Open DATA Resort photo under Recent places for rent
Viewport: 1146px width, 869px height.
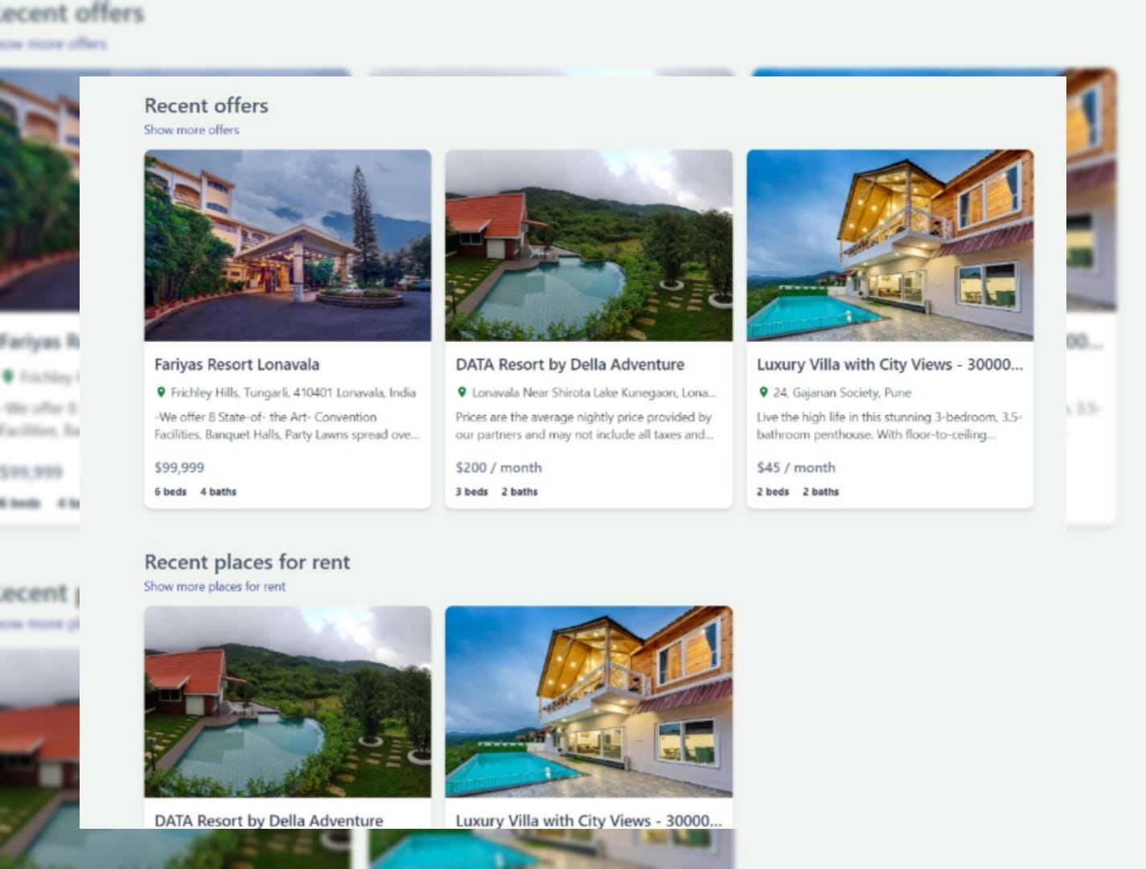(288, 702)
